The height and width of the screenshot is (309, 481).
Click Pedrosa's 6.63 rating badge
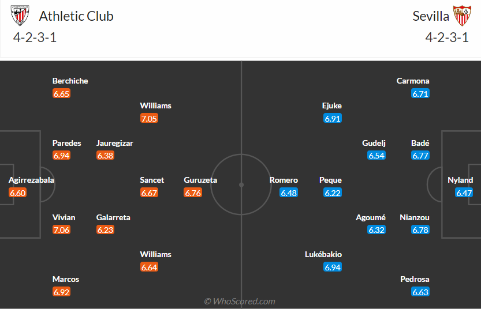(x=420, y=292)
